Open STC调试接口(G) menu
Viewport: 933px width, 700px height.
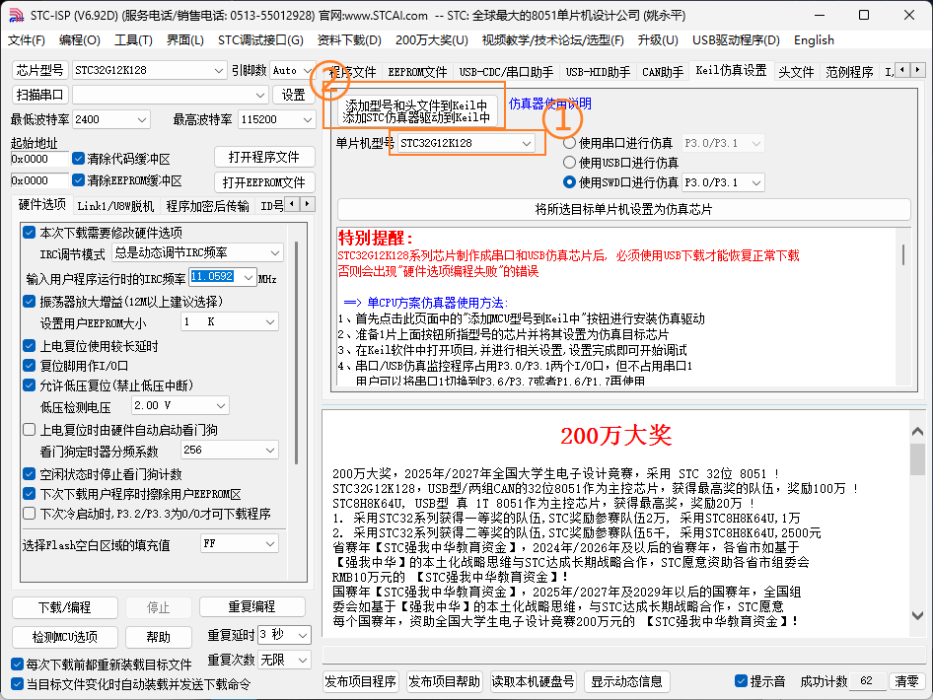coord(260,40)
